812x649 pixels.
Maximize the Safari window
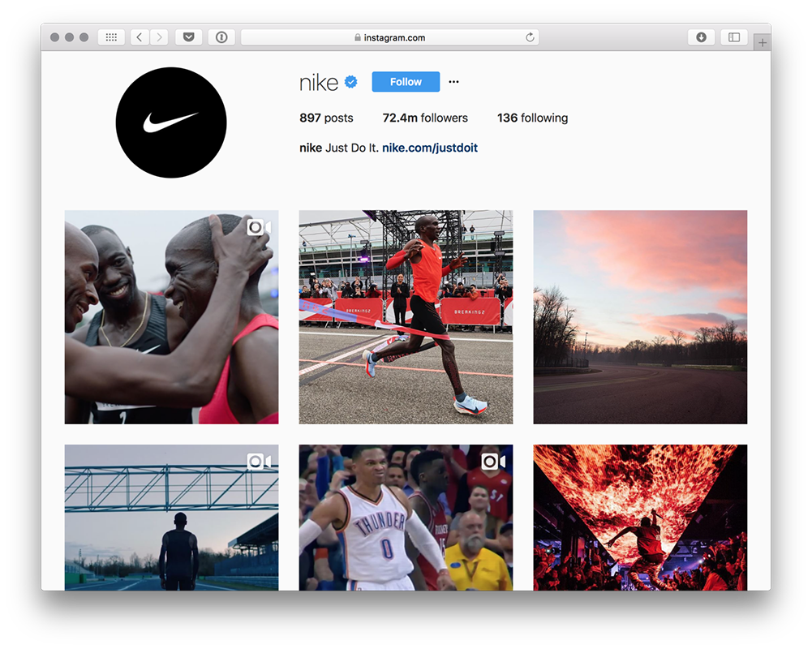84,37
